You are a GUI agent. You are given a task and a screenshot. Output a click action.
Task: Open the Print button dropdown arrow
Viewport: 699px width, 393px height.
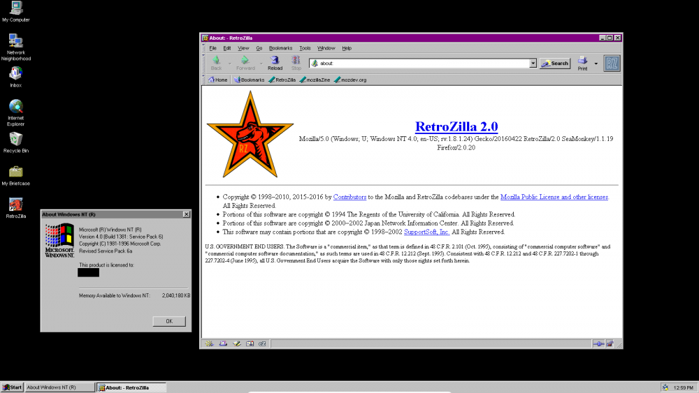pos(596,64)
